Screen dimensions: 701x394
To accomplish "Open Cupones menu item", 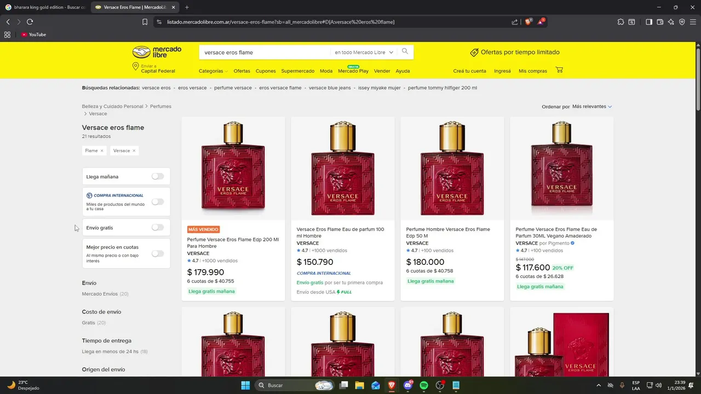I will (266, 71).
